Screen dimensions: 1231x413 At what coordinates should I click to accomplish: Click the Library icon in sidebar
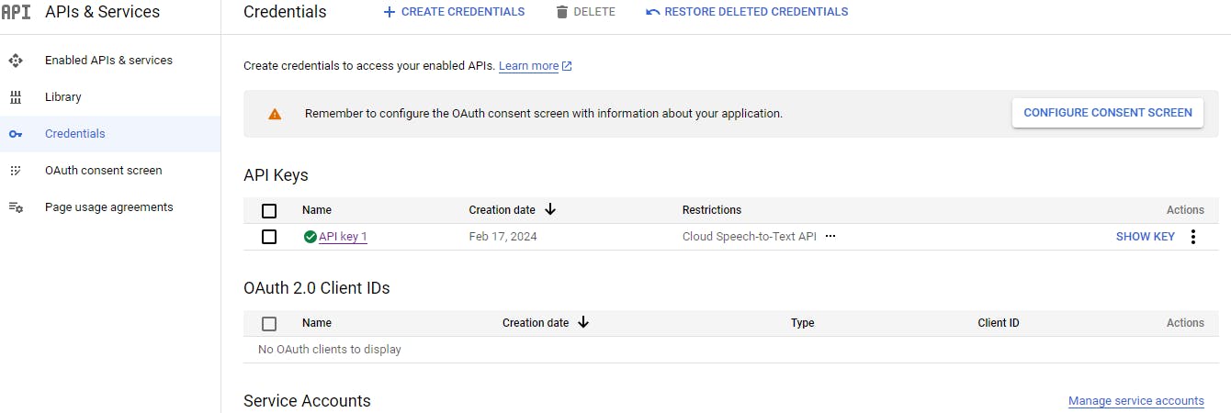tap(16, 97)
